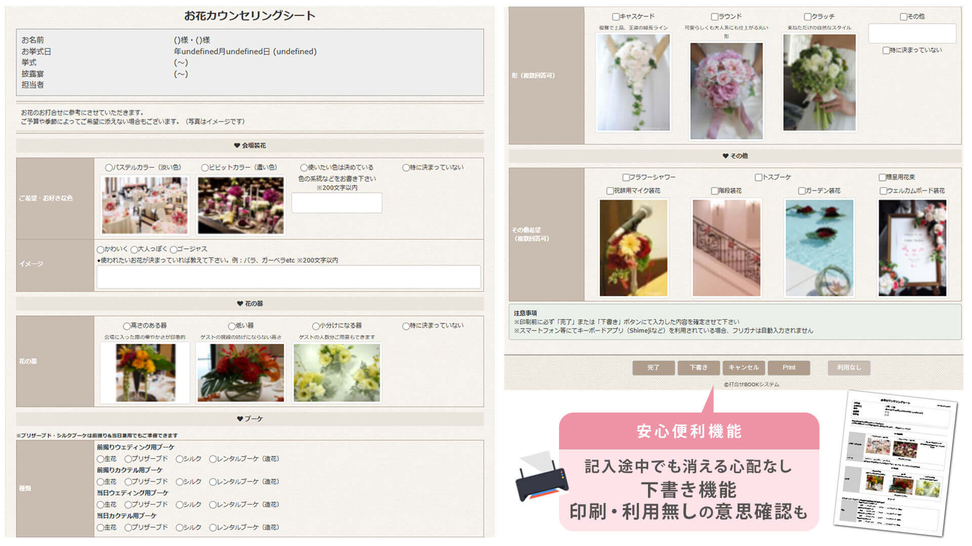Screen dimensions: 972x546
Task: Select 大人っぽく image radio
Action: click(x=134, y=249)
